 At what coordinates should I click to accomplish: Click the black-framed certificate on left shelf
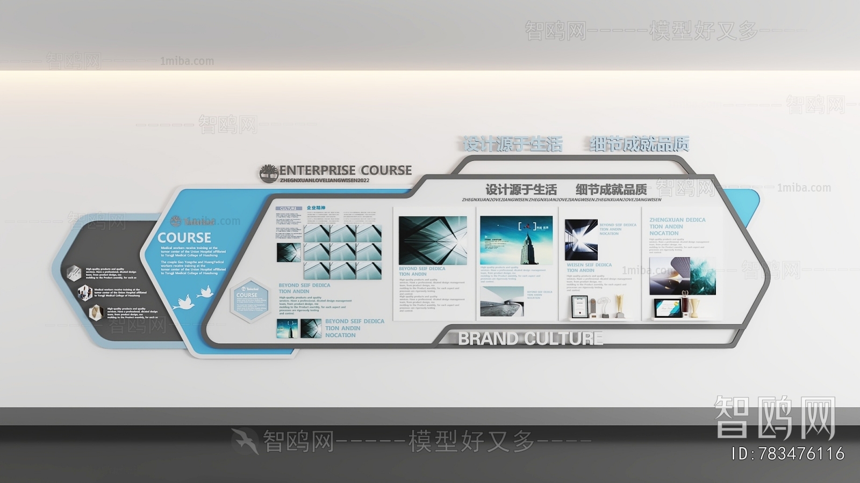coord(579,307)
